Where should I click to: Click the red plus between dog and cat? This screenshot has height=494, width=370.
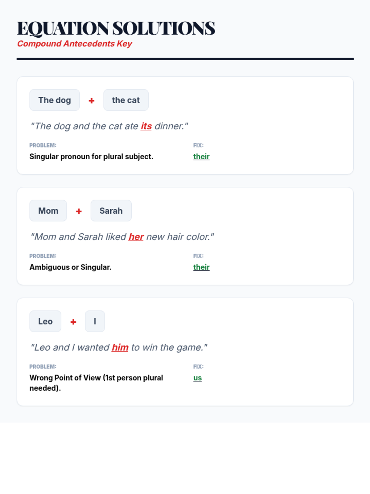[92, 101]
